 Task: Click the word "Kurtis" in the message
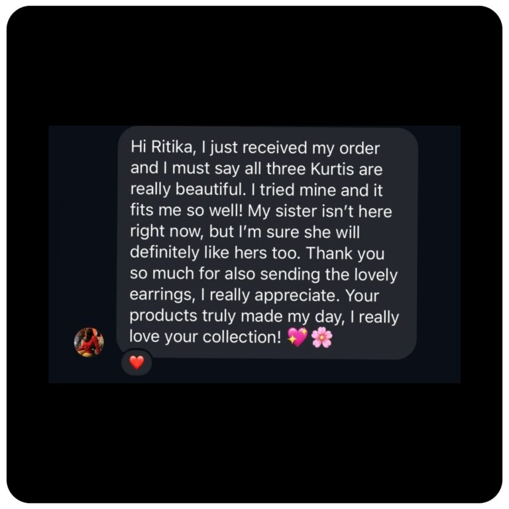(x=333, y=169)
